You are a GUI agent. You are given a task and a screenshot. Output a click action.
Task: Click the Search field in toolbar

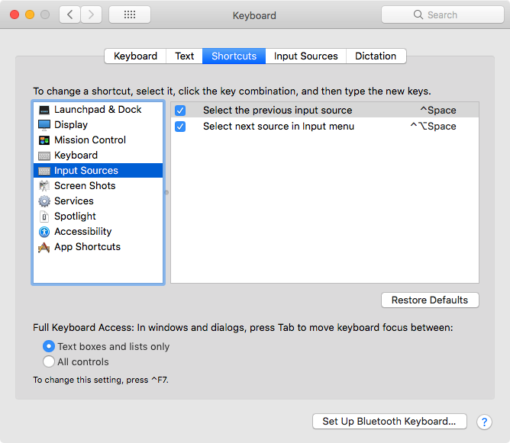click(441, 14)
